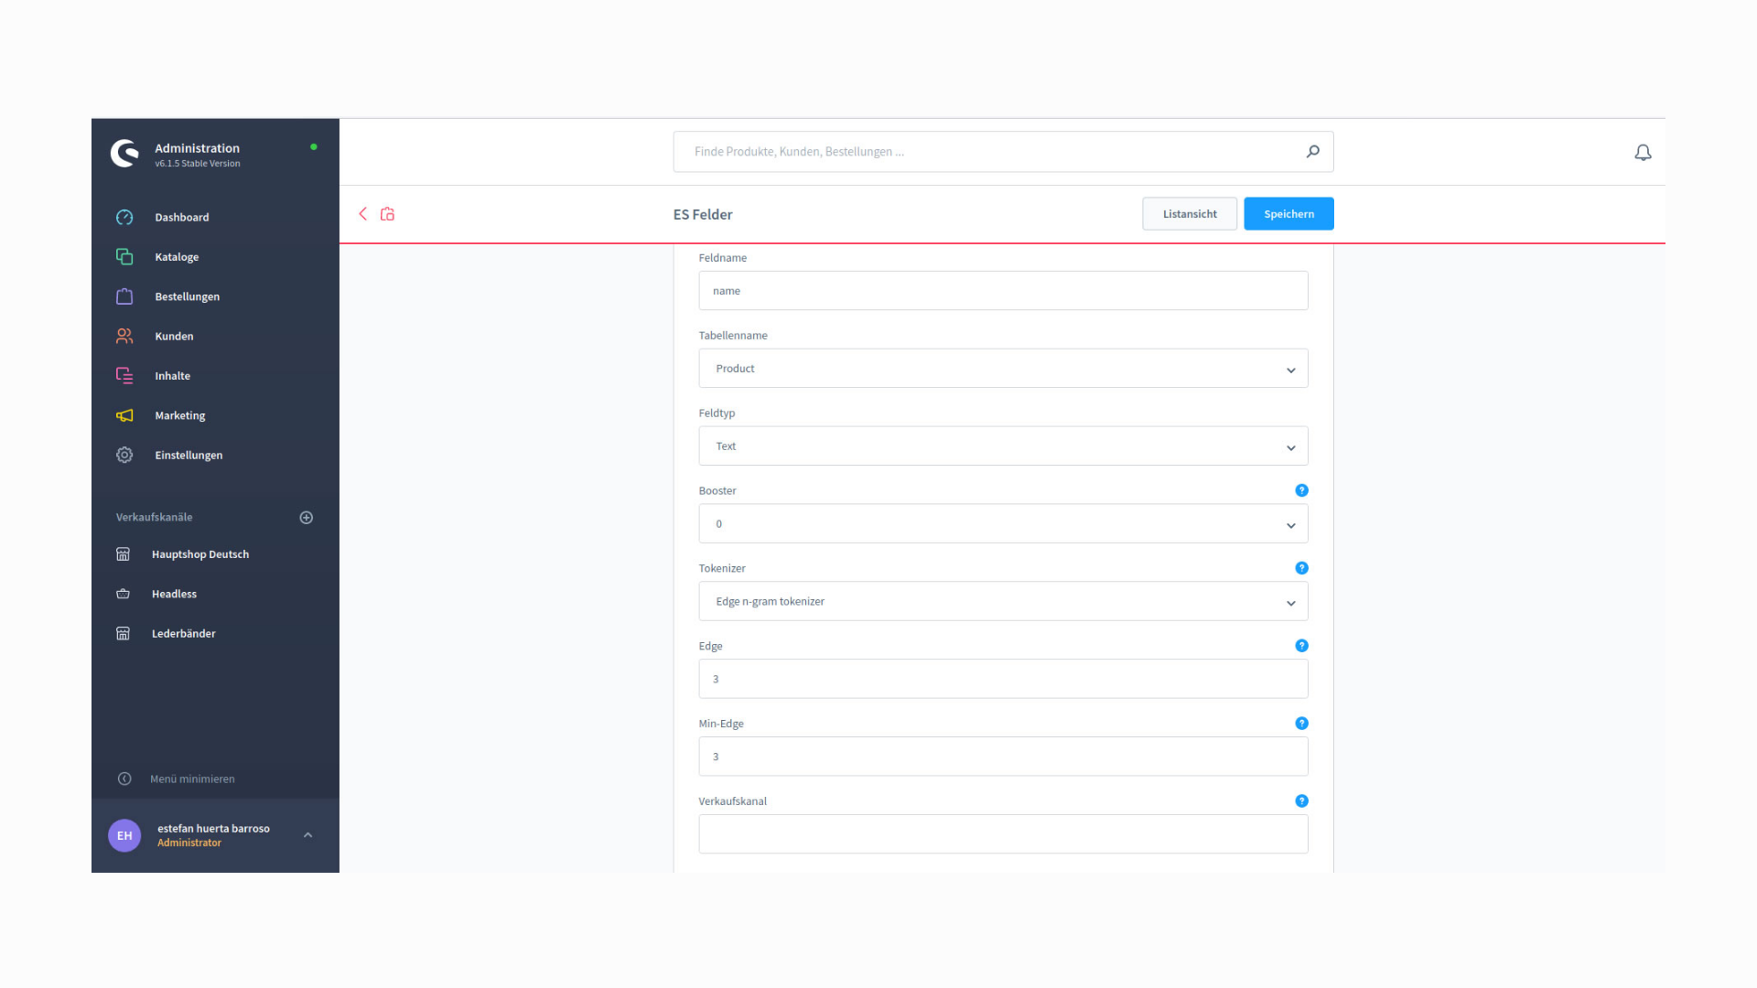This screenshot has height=988, width=1757.
Task: Click the Min-Edge help icon
Action: tap(1301, 724)
